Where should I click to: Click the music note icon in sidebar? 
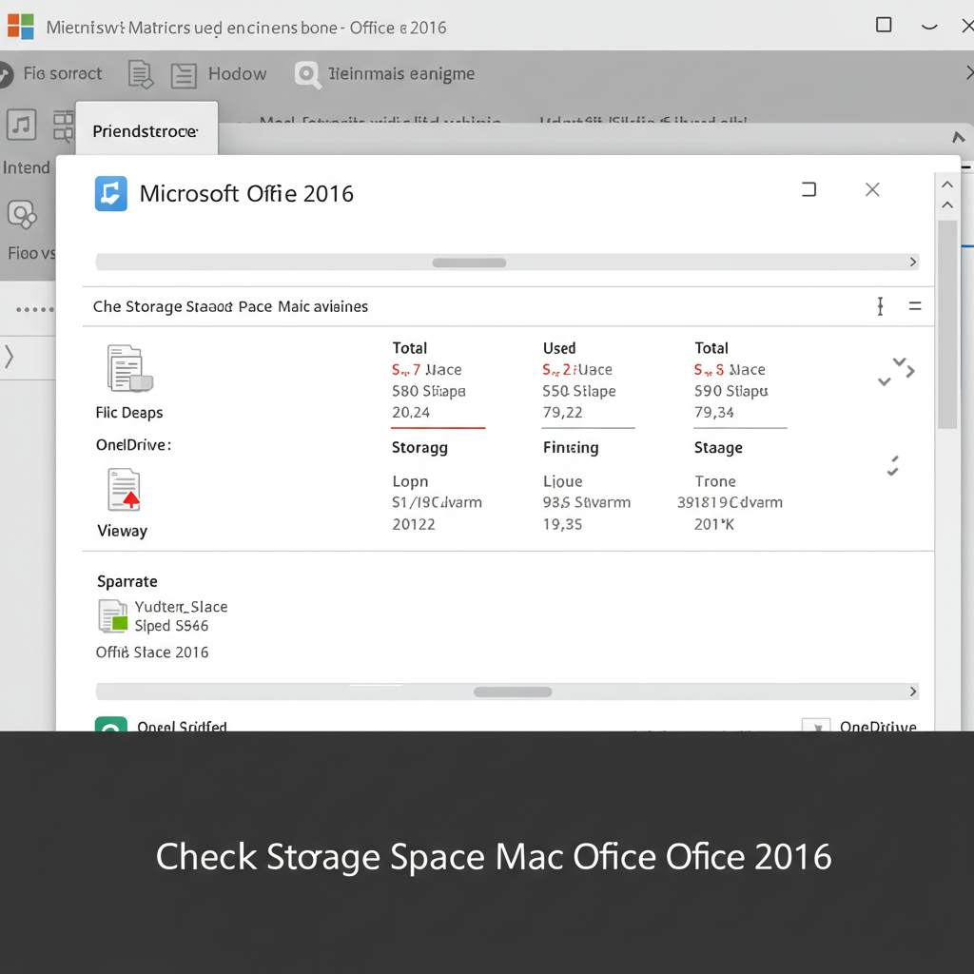point(22,125)
